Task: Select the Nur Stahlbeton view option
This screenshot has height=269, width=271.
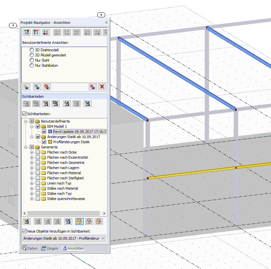Action: [32, 65]
